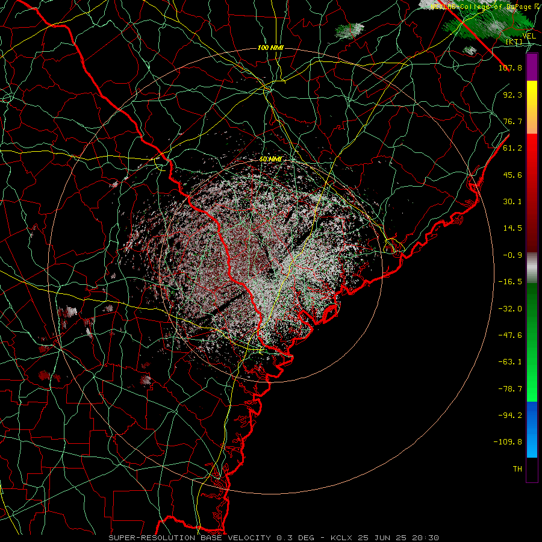Click the -32.0 velocity scale label
The height and width of the screenshot is (542, 542).
coord(510,309)
